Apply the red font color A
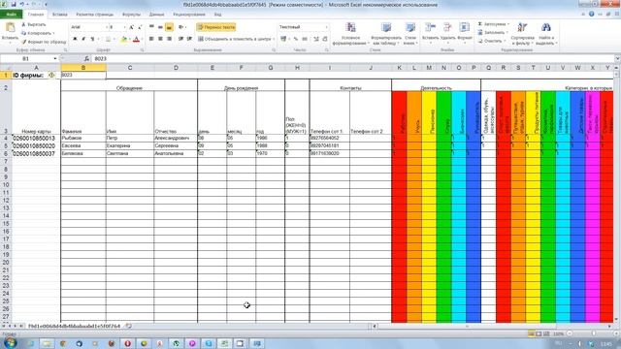This screenshot has height=349, width=621. [x=137, y=39]
